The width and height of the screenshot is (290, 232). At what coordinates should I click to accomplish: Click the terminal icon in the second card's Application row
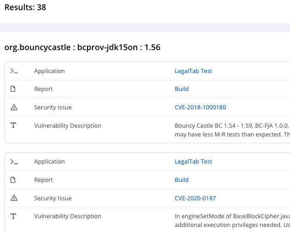coord(14,162)
